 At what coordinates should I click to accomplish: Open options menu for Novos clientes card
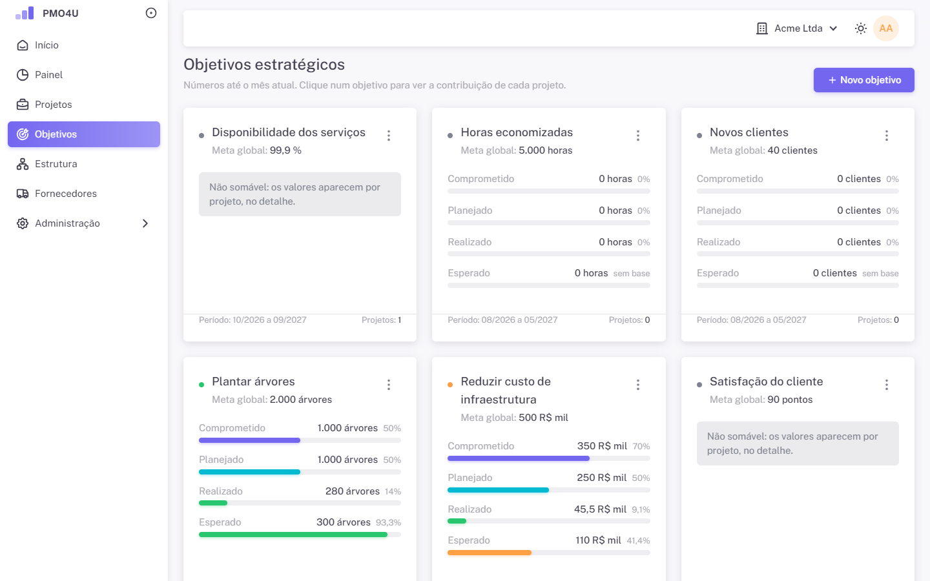click(887, 136)
